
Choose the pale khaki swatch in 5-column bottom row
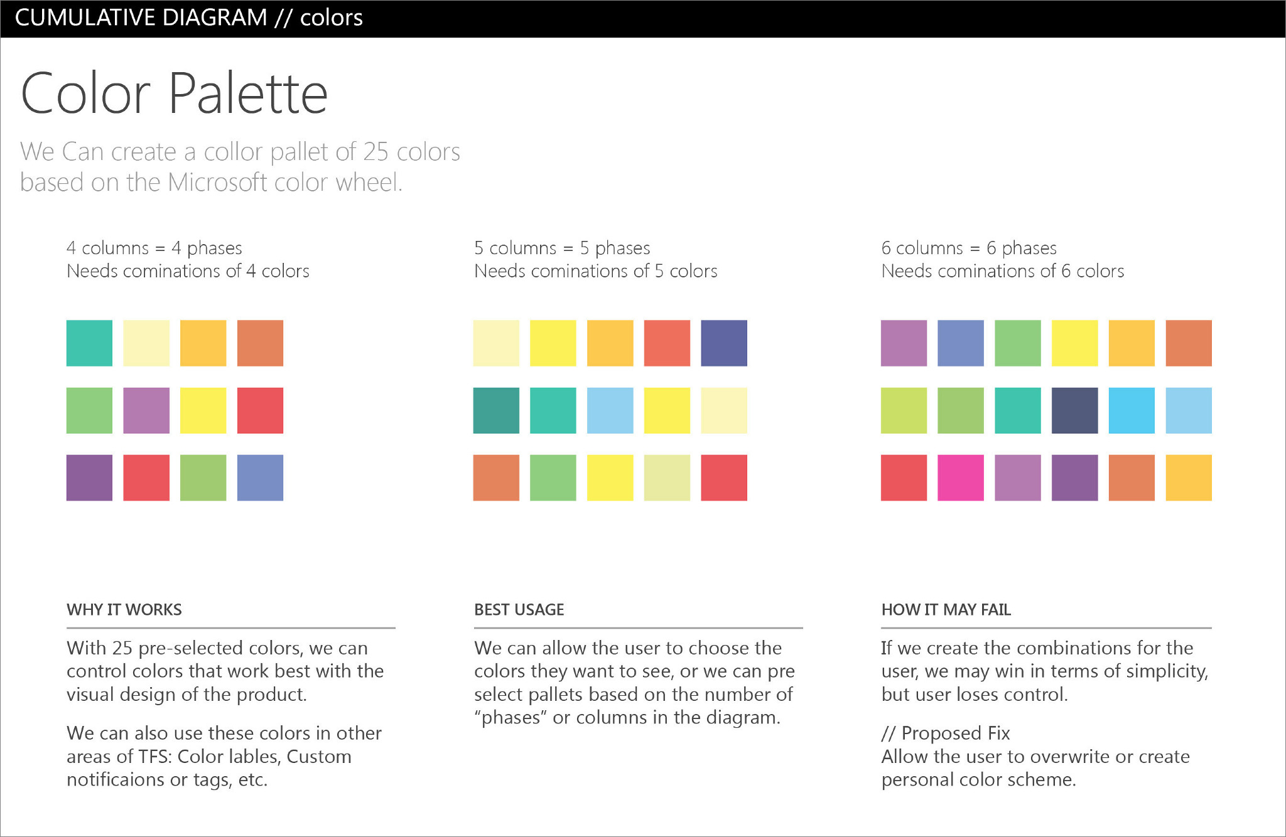(667, 477)
